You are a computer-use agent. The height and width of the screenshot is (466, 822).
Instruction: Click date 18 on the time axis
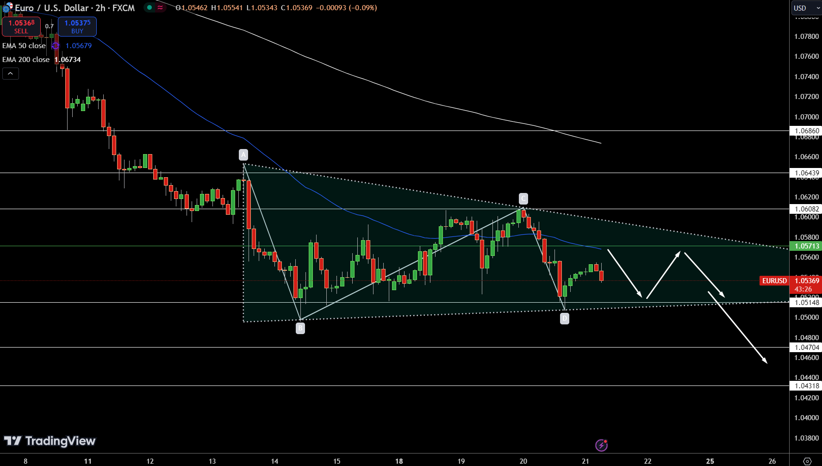tap(399, 461)
